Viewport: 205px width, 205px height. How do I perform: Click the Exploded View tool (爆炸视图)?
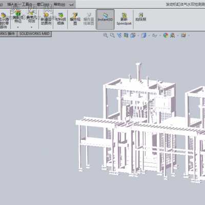75,19
